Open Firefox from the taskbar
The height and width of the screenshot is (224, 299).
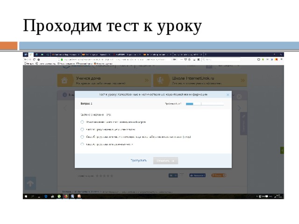[x=66, y=196]
